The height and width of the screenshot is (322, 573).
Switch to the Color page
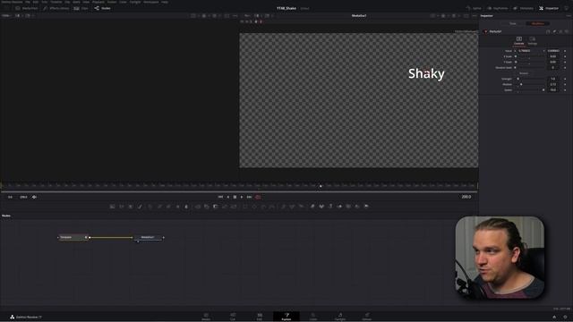coord(313,317)
